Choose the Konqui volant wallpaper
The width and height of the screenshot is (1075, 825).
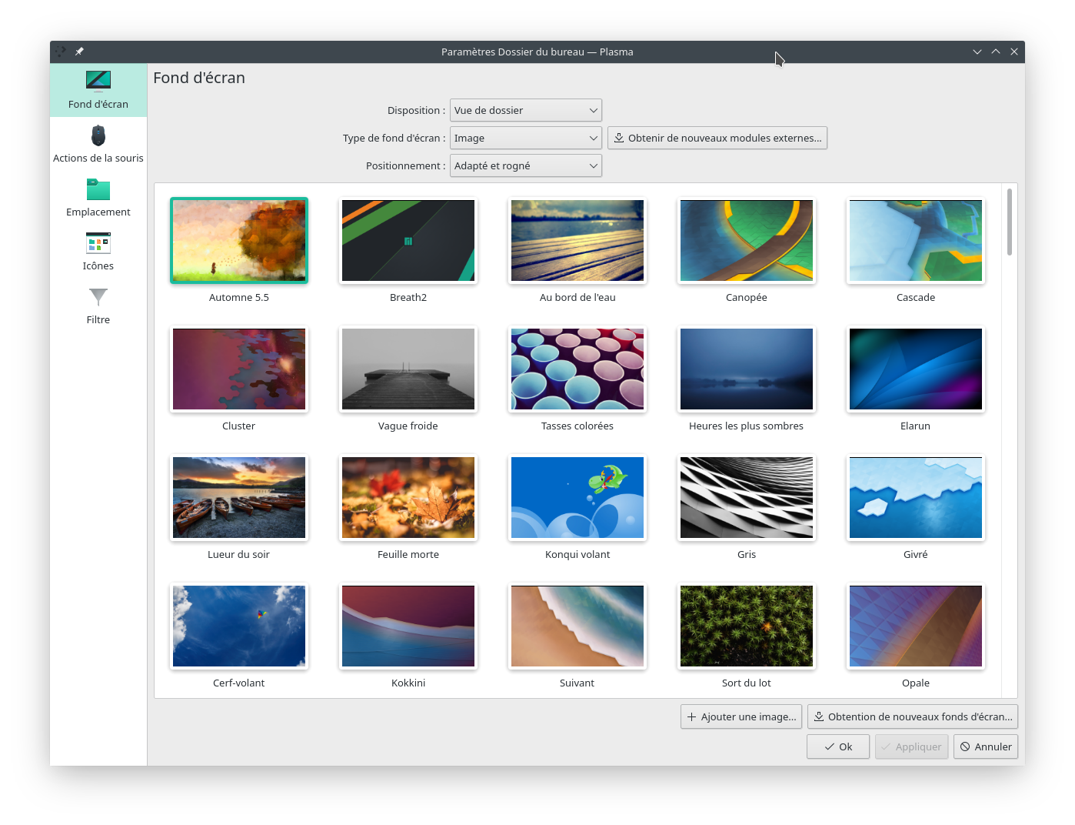pos(577,498)
